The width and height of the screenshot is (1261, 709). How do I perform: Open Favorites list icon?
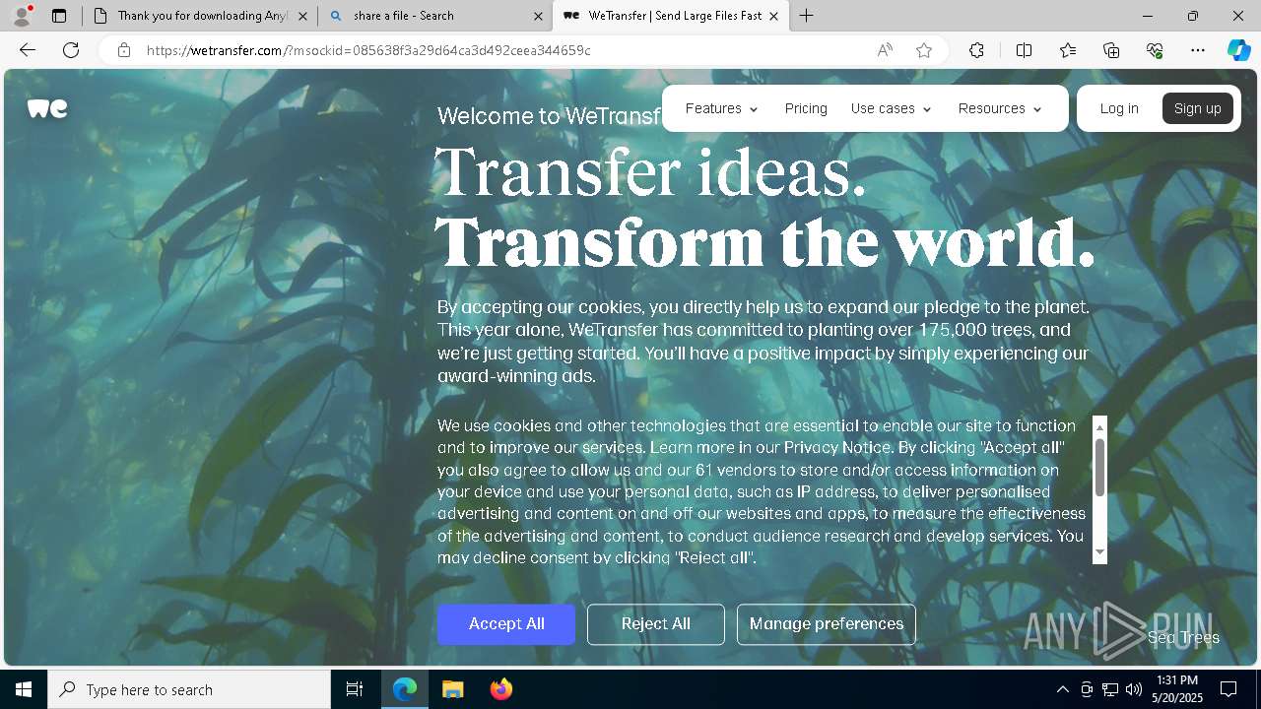click(1068, 50)
